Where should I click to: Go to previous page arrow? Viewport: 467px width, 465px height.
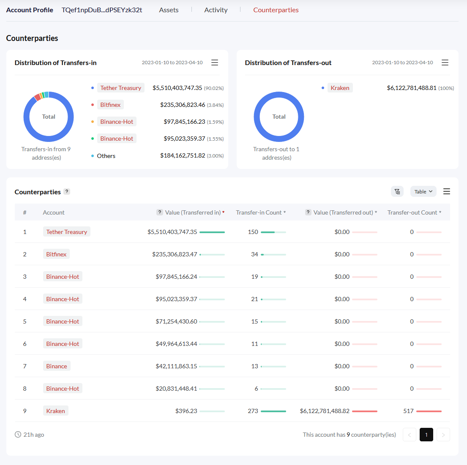(x=409, y=435)
